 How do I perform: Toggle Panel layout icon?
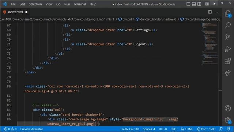[194, 4]
